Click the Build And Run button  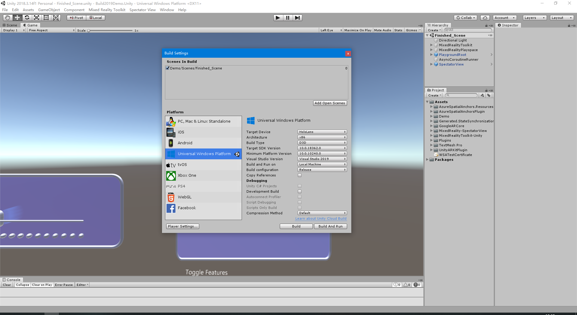coord(330,226)
